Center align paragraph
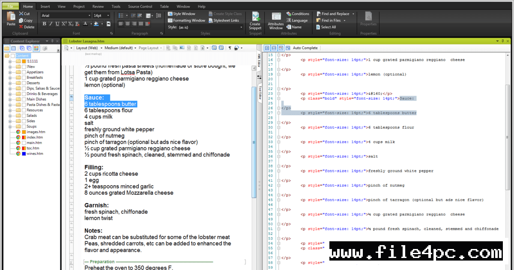 [x=128, y=24]
